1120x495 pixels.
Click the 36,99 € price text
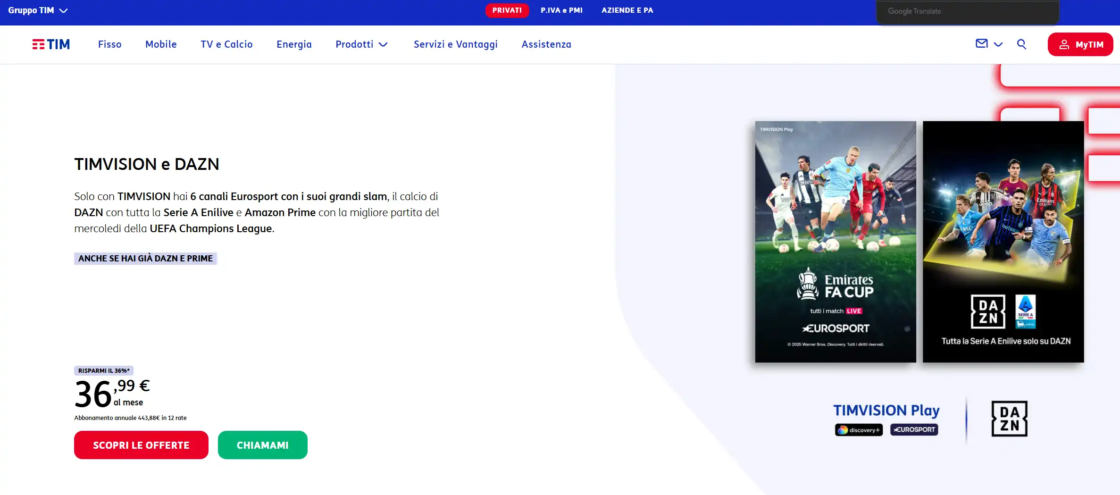pyautogui.click(x=112, y=394)
